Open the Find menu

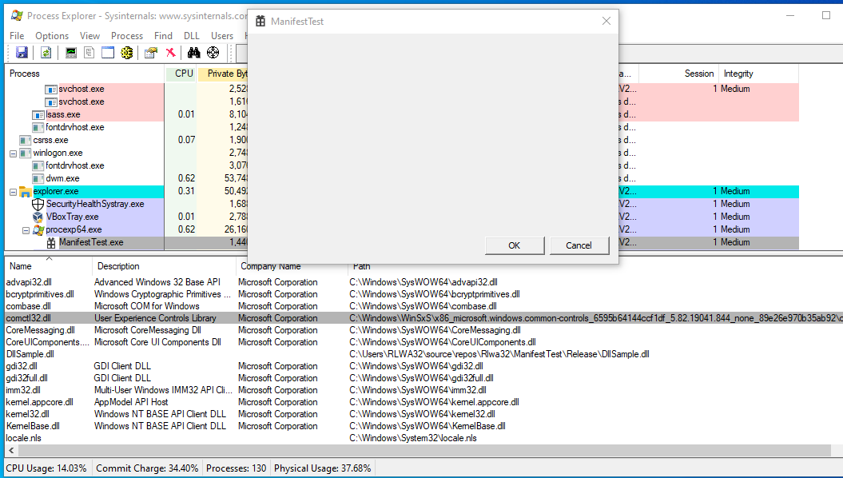164,36
